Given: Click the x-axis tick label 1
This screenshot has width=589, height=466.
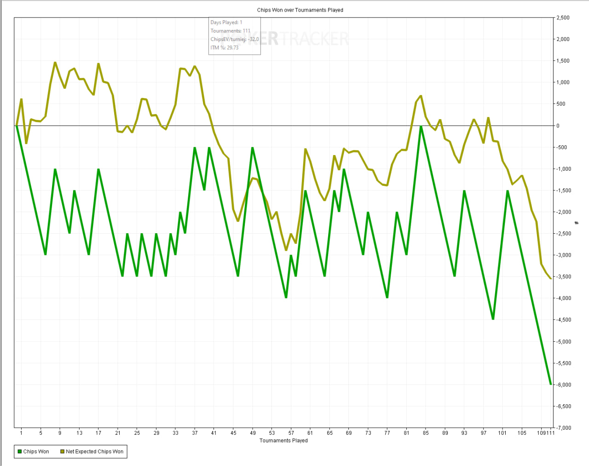Looking at the screenshot, I should click(x=21, y=433).
